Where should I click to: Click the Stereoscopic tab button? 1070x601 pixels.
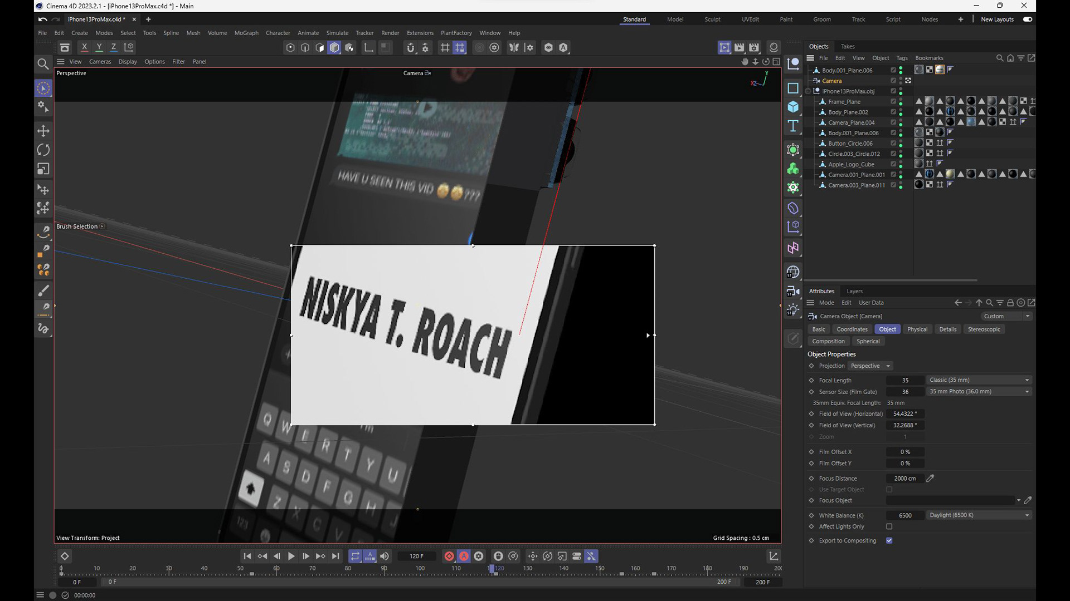[984, 329]
